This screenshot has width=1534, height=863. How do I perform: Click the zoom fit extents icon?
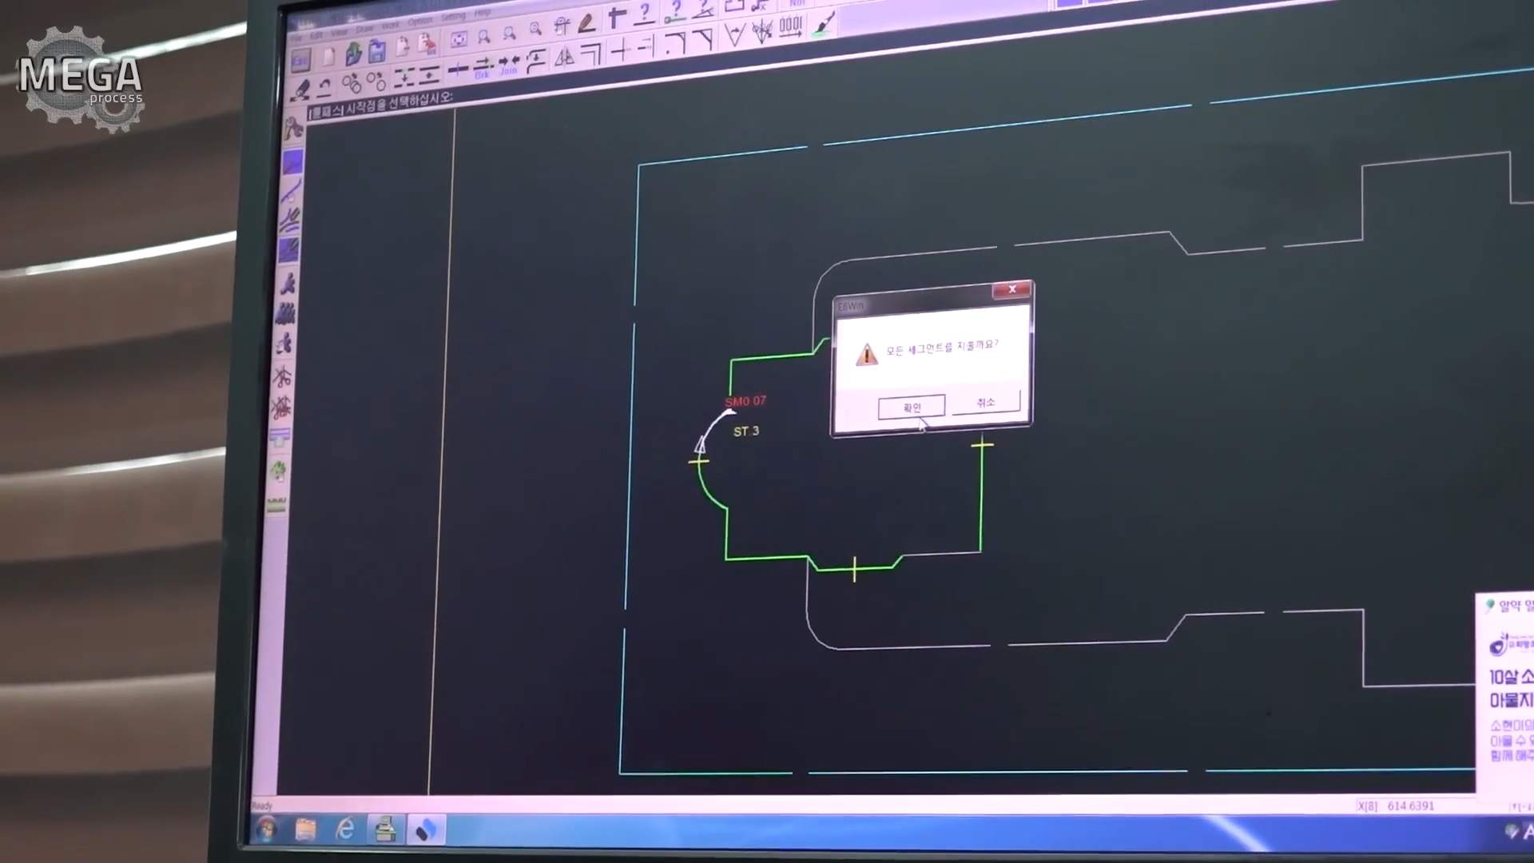(459, 39)
